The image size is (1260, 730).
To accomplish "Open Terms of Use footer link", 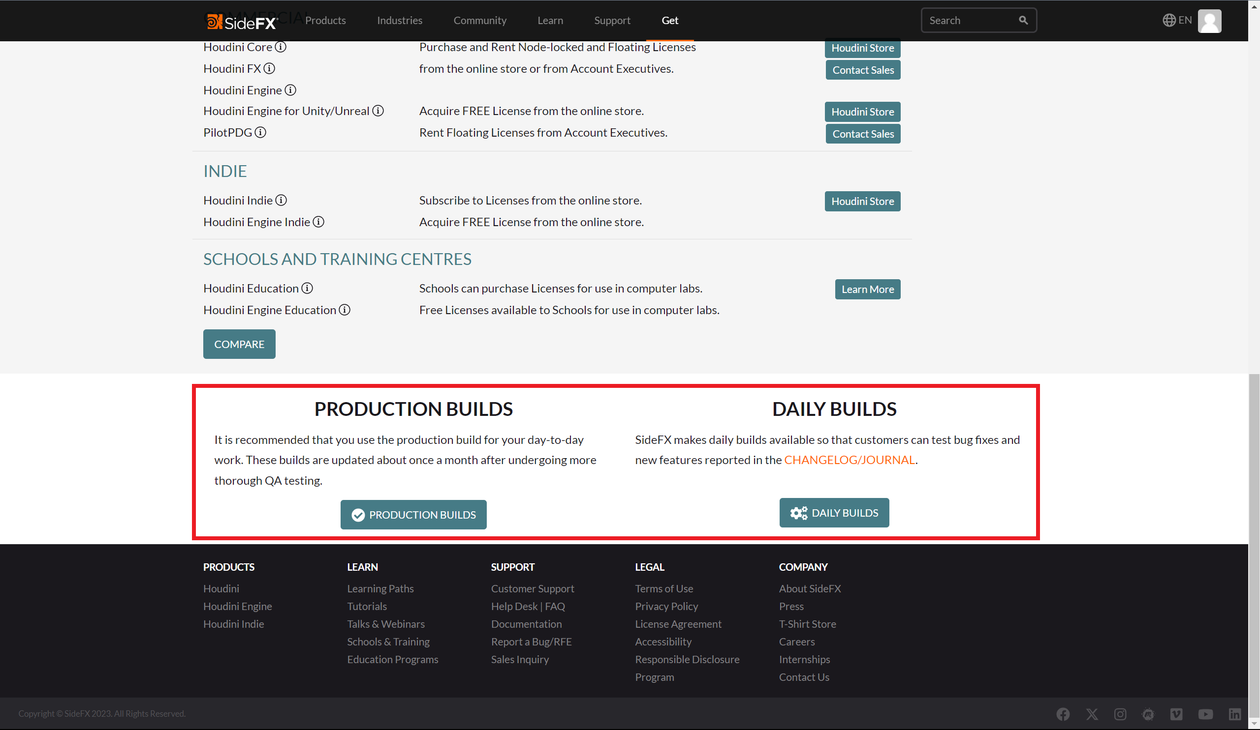I will point(664,589).
